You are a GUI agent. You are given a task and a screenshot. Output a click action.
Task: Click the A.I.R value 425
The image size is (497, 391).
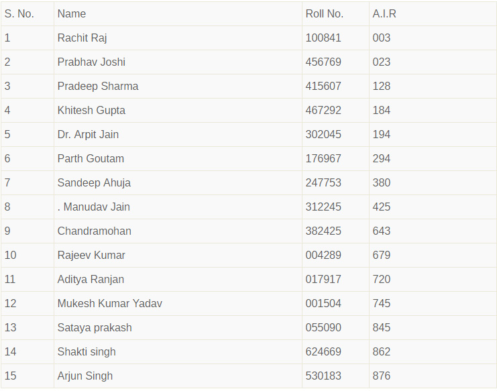point(382,207)
